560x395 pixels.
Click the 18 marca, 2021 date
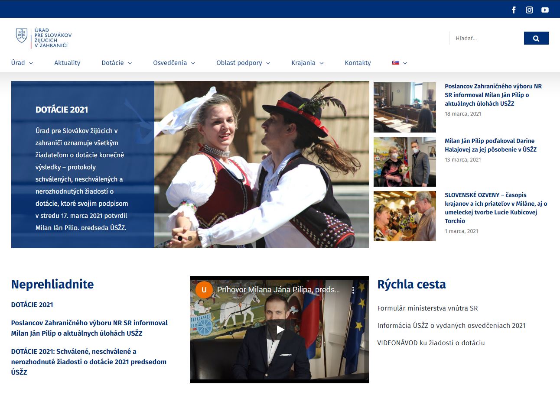pyautogui.click(x=463, y=114)
